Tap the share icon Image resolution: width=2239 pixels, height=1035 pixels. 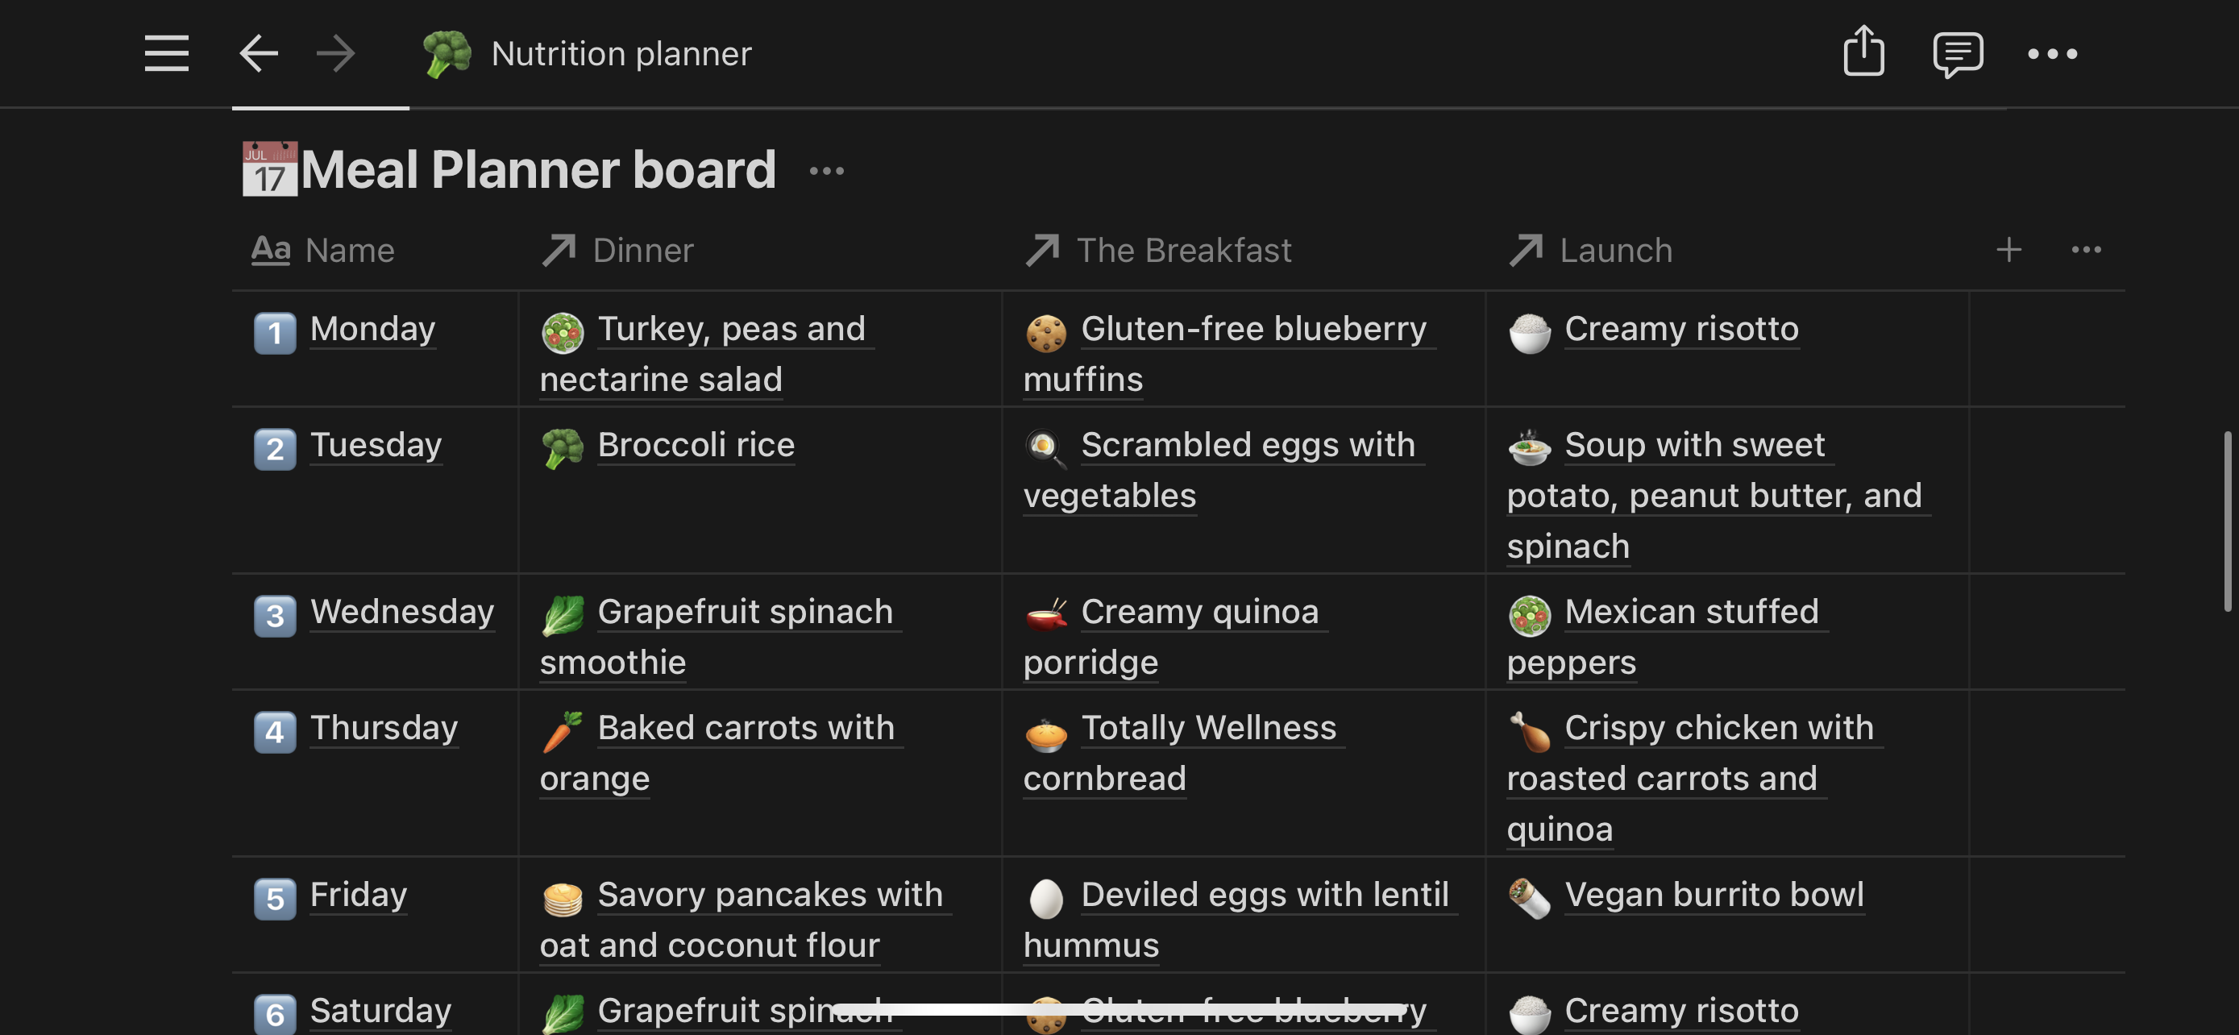pyautogui.click(x=1863, y=52)
